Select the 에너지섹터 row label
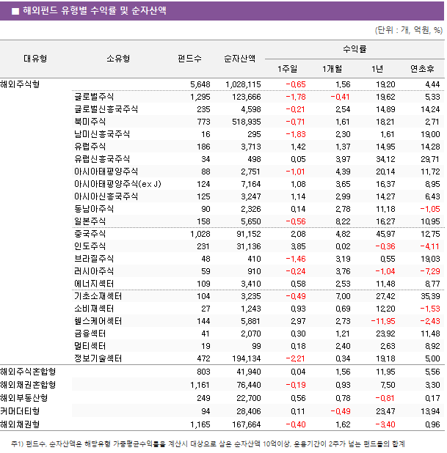This screenshot has height=453, width=447. [x=94, y=284]
